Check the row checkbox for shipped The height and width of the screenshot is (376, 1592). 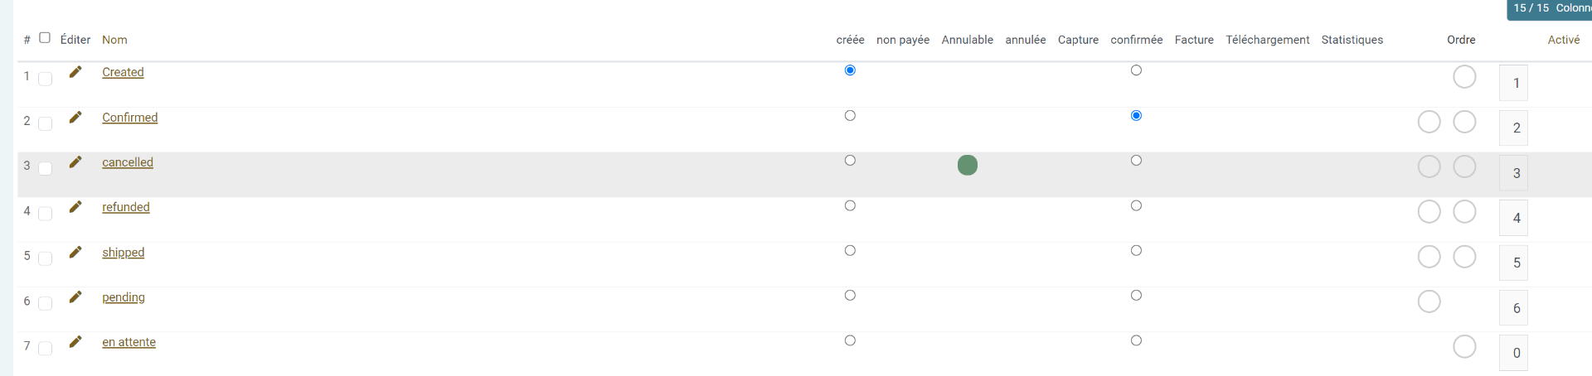click(46, 258)
